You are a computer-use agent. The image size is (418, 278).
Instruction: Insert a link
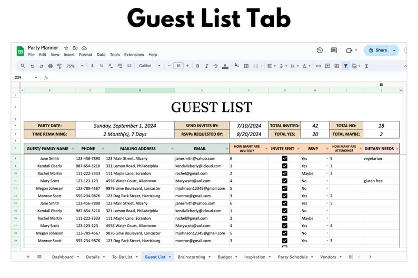[319, 66]
